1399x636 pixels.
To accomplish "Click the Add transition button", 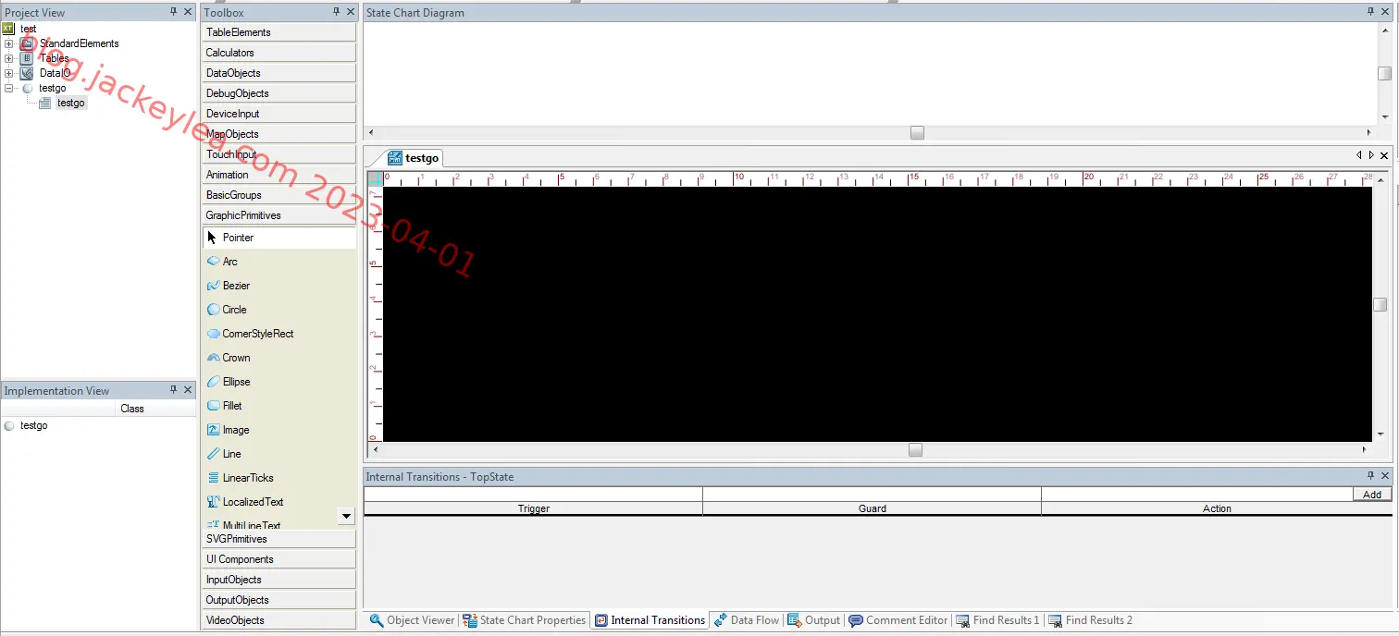I will point(1372,495).
